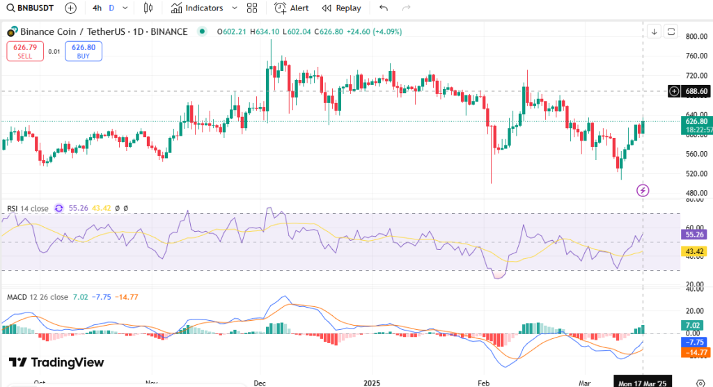Click the Feb label on time axis

click(483, 383)
